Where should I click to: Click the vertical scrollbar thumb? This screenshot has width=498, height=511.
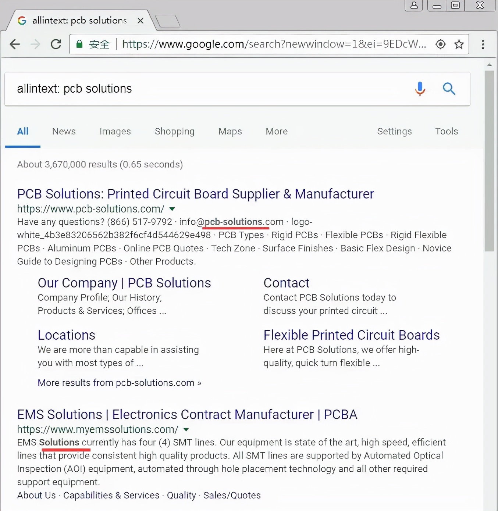pos(489,161)
